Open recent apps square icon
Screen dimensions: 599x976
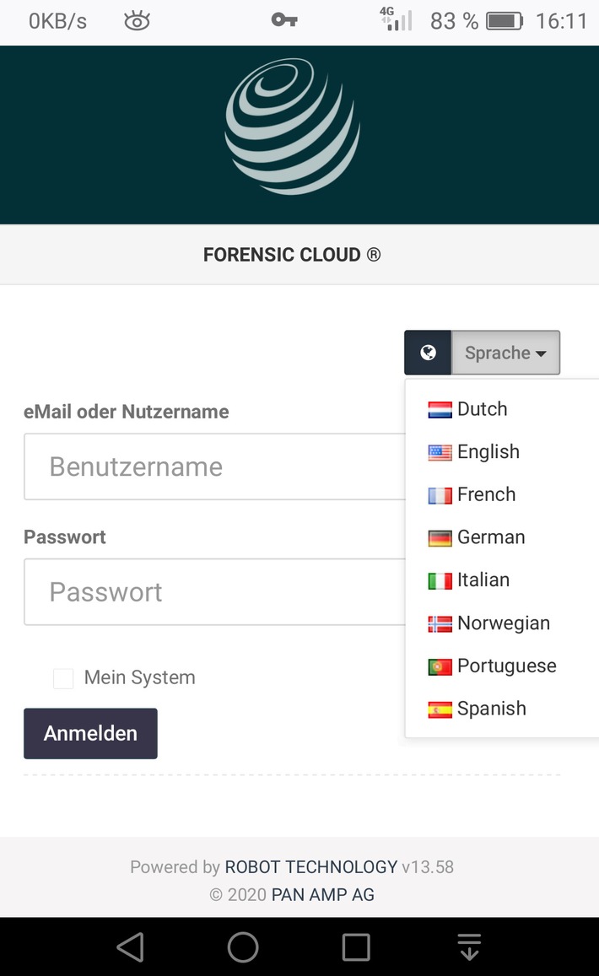355,947
